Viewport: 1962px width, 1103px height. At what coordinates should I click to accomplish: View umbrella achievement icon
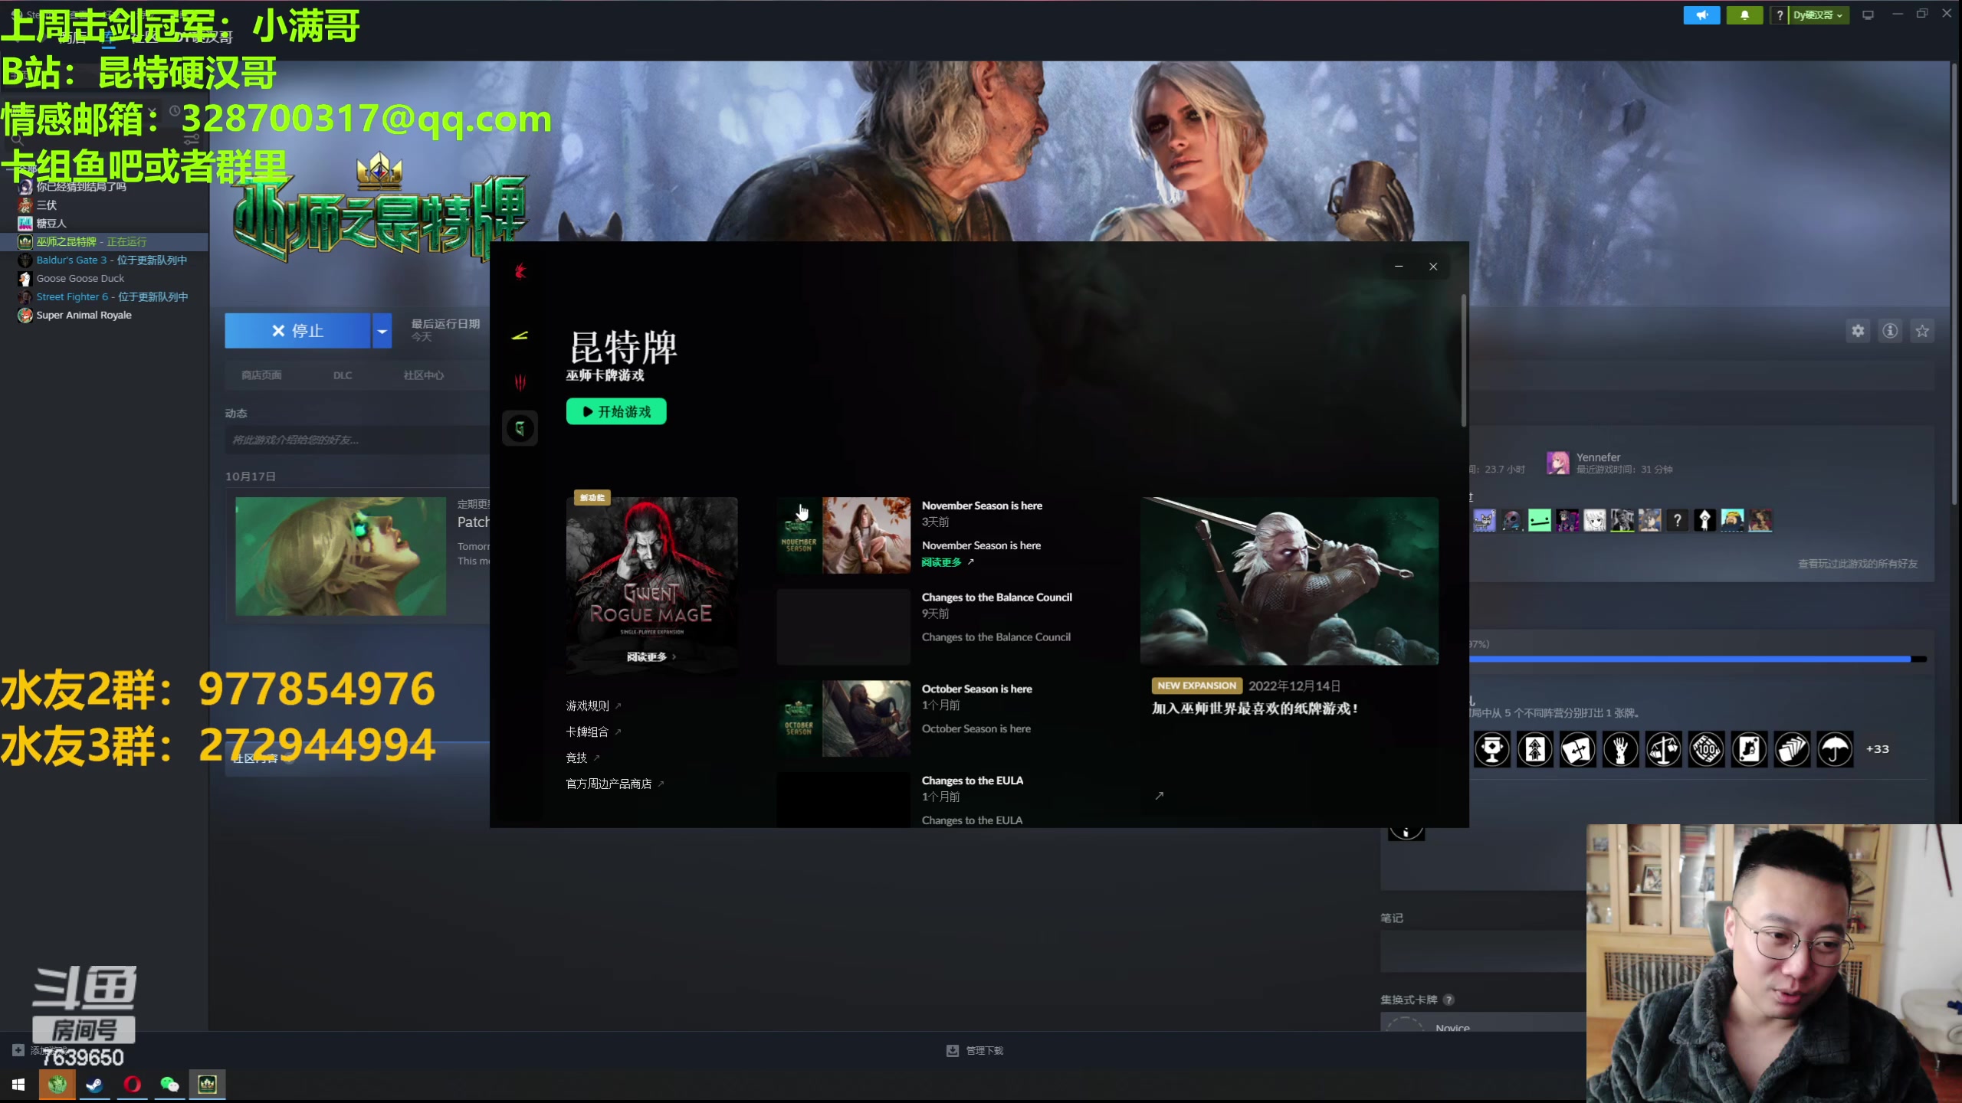1836,749
